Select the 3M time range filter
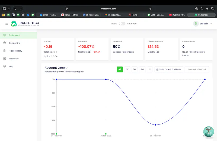This screenshot has width=217, height=141. pos(142,69)
